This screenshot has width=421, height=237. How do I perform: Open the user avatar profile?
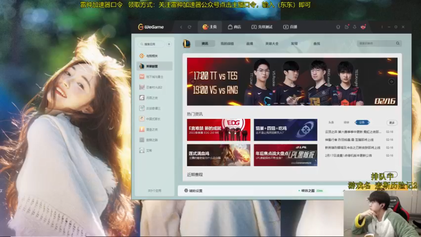pyautogui.click(x=363, y=27)
